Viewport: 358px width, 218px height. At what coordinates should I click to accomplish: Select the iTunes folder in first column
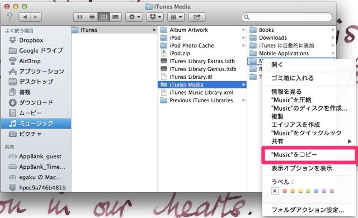pyautogui.click(x=114, y=30)
